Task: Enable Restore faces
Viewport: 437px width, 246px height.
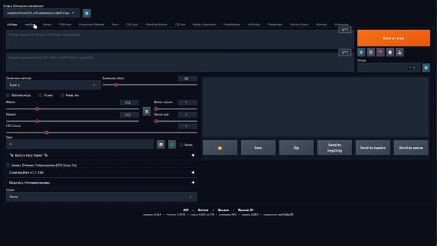Action: tap(8, 96)
